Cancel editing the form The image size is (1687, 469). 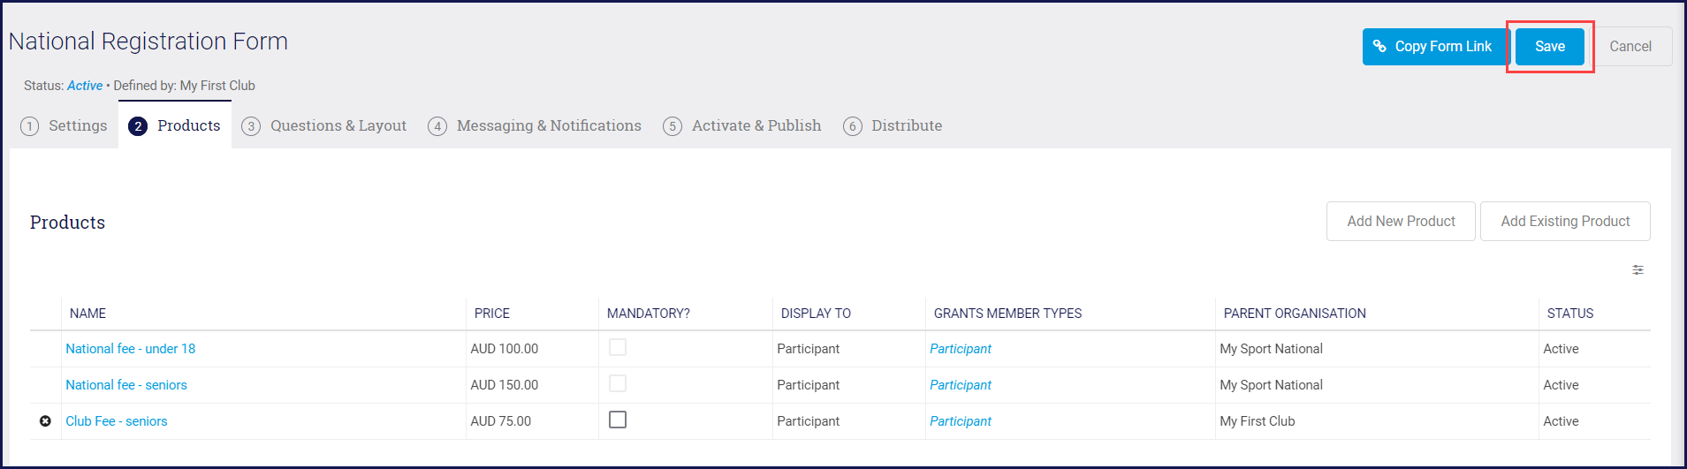click(1630, 47)
